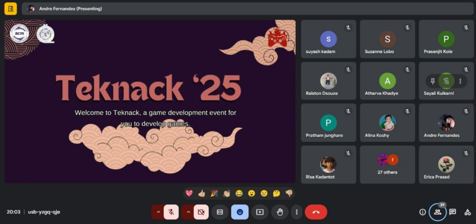Image resolution: width=476 pixels, height=224 pixels.
Task: Click mute indicator on Susanne Lobo tile
Action: tap(407, 28)
